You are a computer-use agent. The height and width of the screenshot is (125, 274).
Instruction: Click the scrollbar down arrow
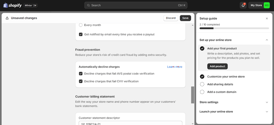(x=192, y=124)
